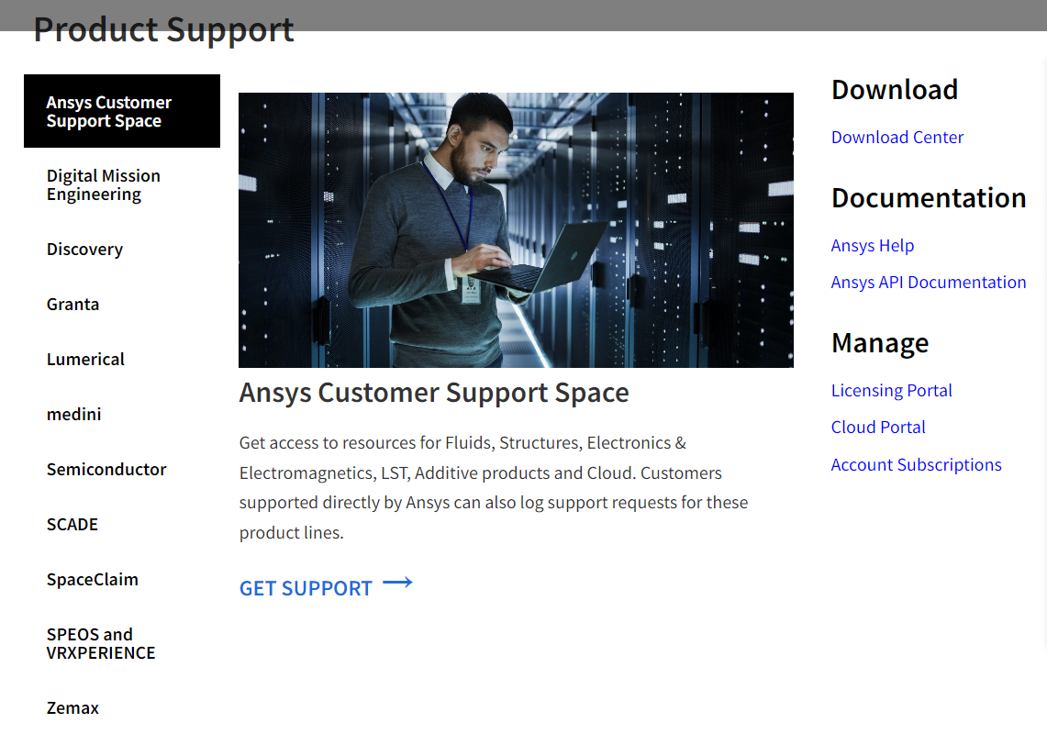Open the SpaceClaim support tab
This screenshot has height=745, width=1047.
92,580
